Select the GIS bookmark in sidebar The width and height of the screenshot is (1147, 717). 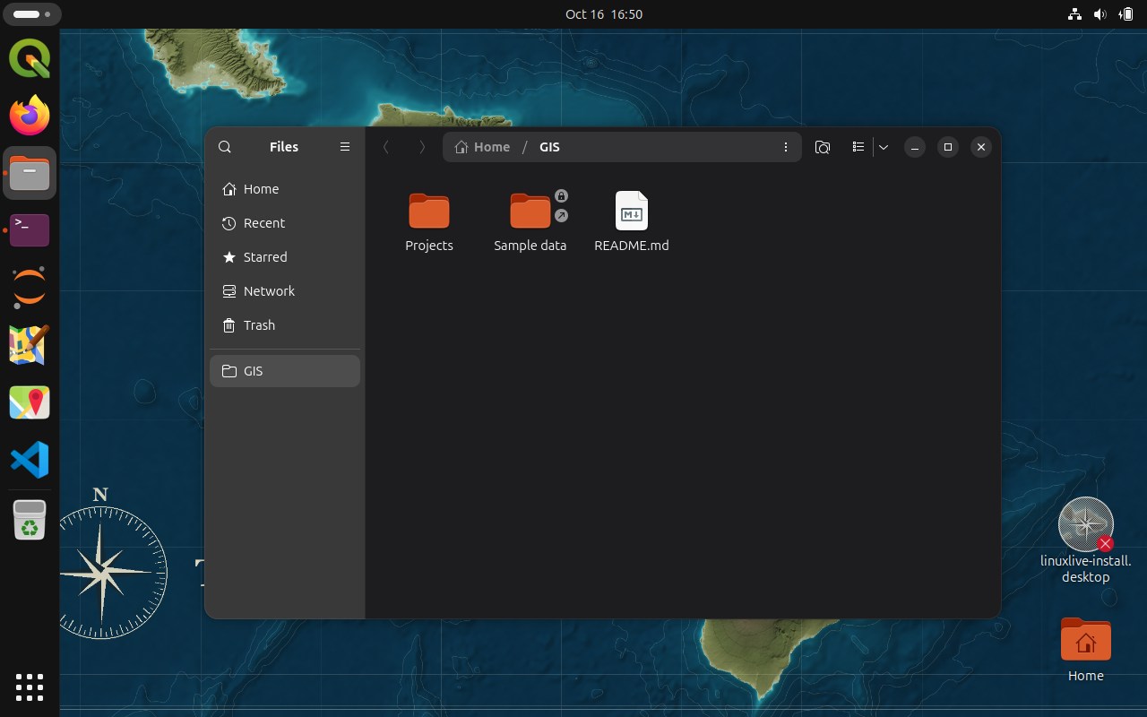click(285, 371)
